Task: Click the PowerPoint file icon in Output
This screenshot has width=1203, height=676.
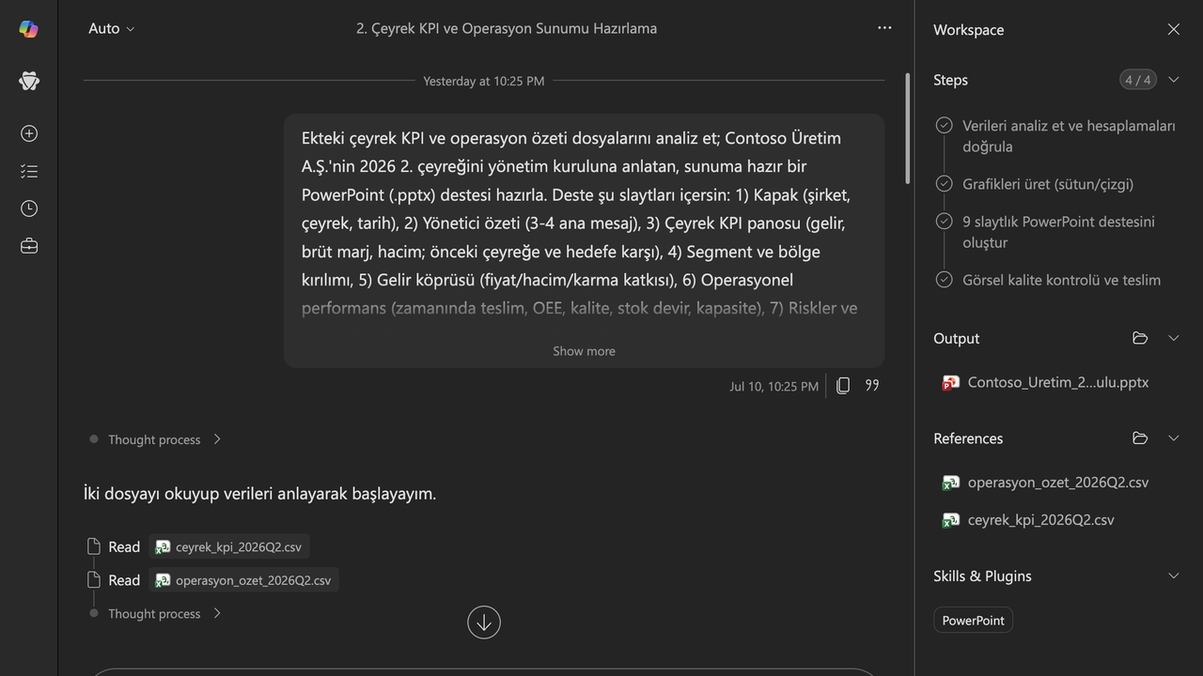Action: [x=950, y=383]
